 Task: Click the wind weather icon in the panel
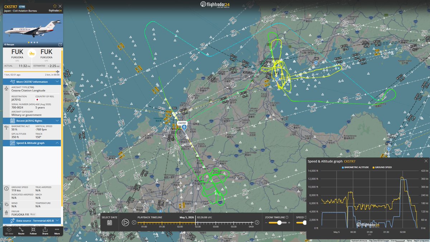[x=7, y=204]
